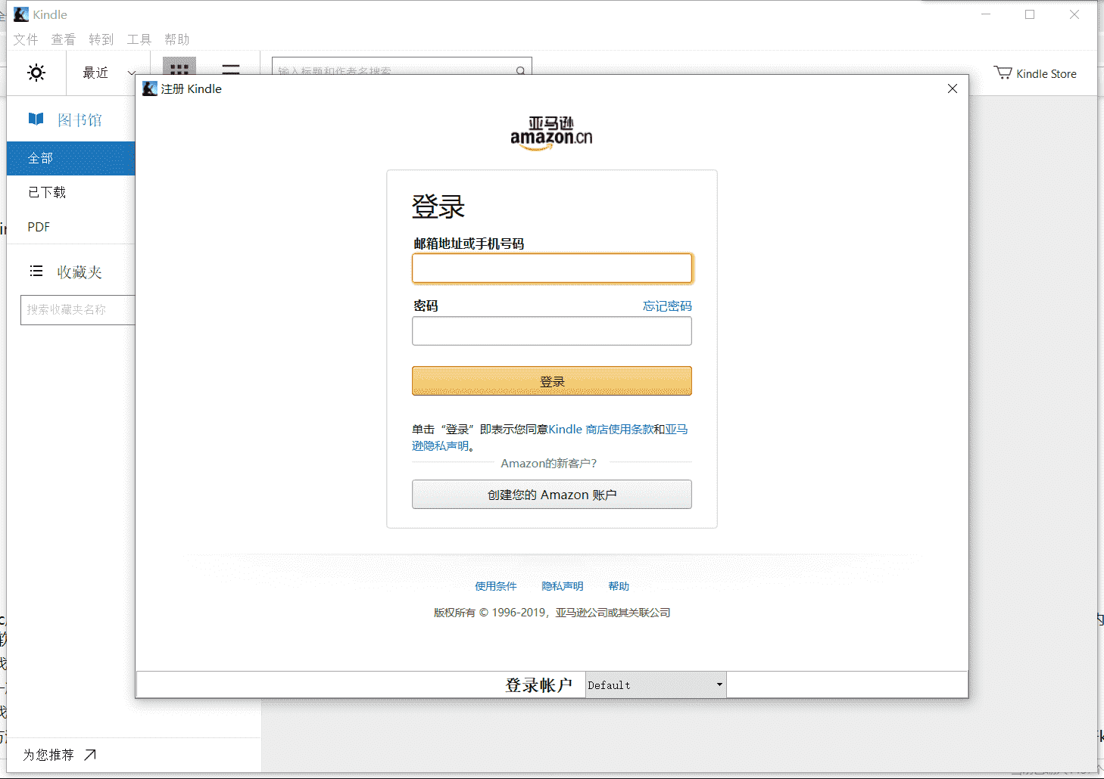
Task: Click the 为您推荐 arrow icon
Action: tap(90, 755)
